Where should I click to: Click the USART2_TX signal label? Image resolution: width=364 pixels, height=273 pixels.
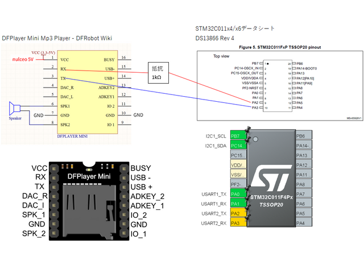click(x=214, y=214)
